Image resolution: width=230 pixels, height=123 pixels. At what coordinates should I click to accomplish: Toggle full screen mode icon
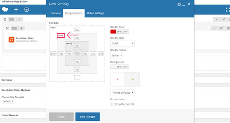pyautogui.click(x=228, y=10)
